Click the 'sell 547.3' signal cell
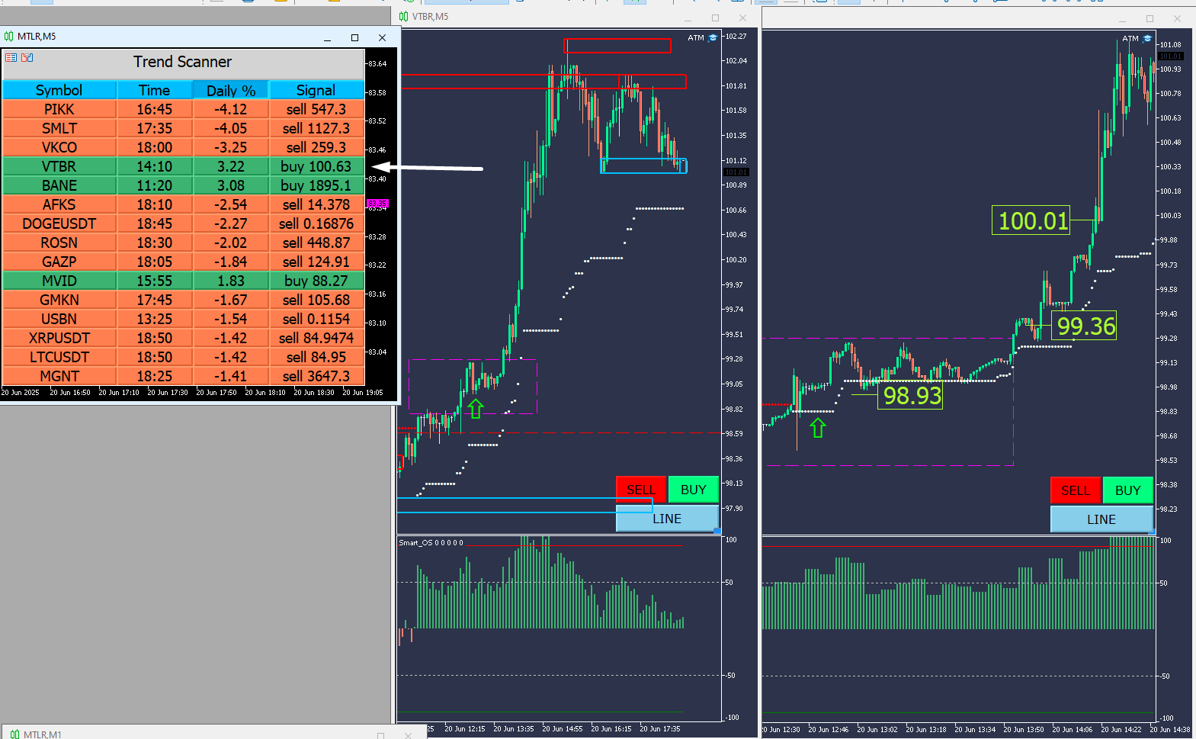The image size is (1196, 739). (316, 109)
